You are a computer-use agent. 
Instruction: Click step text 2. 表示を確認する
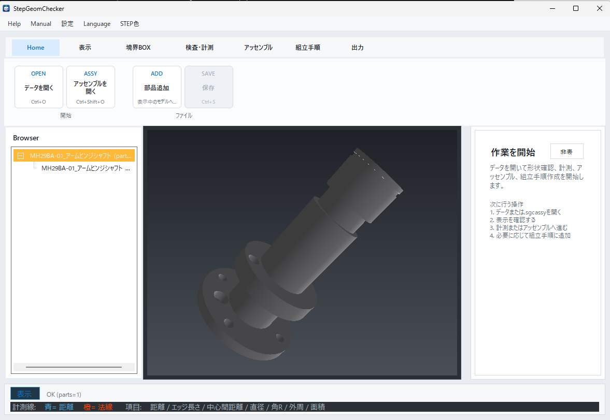coord(513,220)
